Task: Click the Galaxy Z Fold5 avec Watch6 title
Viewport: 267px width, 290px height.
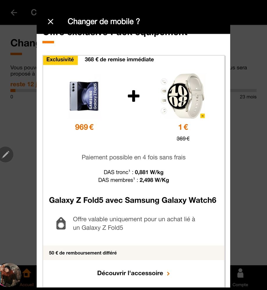Action: pyautogui.click(x=133, y=200)
